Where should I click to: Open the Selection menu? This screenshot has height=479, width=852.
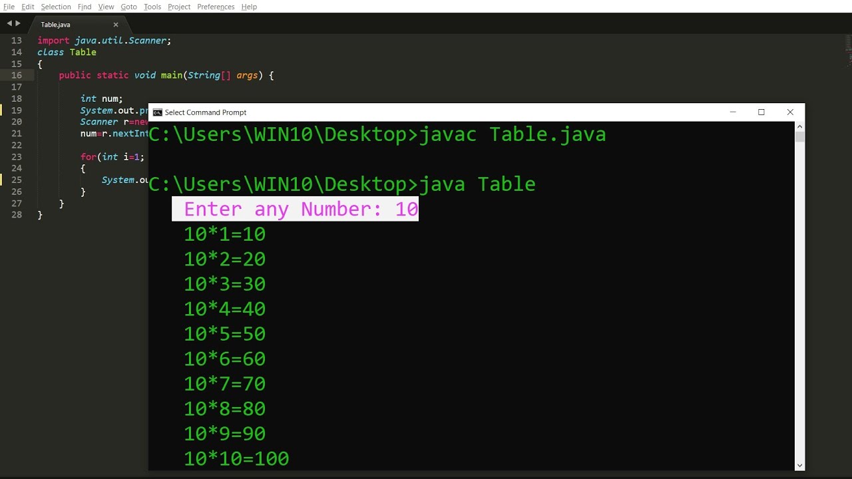tap(56, 7)
